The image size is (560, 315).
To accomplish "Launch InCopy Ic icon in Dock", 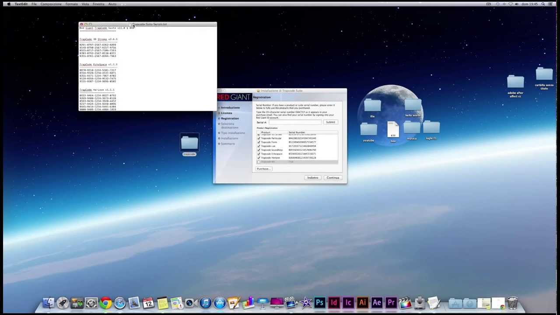I will click(x=348, y=303).
